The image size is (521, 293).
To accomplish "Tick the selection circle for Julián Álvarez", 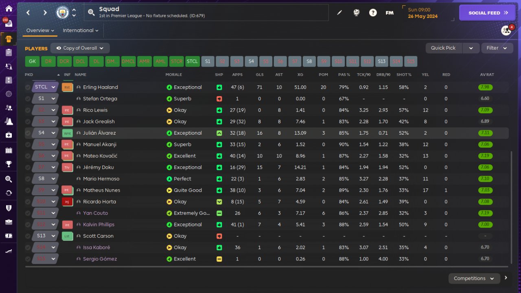I will point(28,133).
